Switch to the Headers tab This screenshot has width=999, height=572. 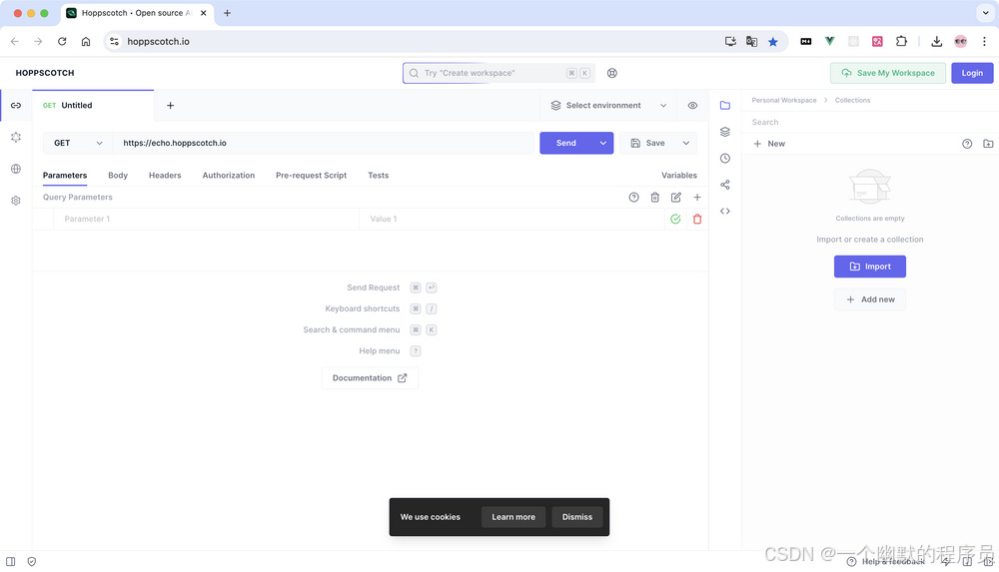point(165,175)
